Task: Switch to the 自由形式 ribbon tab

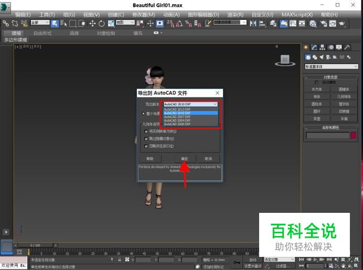Action: coord(42,34)
